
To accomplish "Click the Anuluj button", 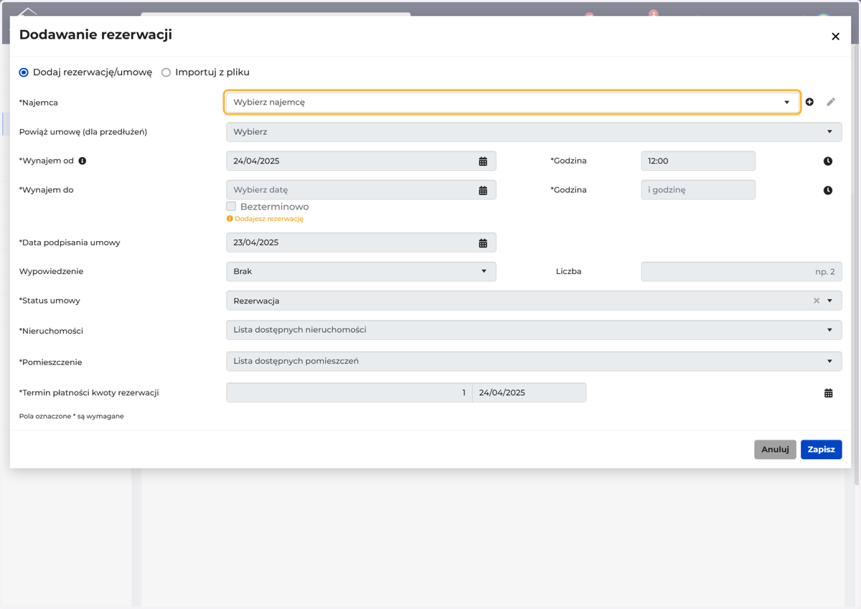I will pos(775,450).
